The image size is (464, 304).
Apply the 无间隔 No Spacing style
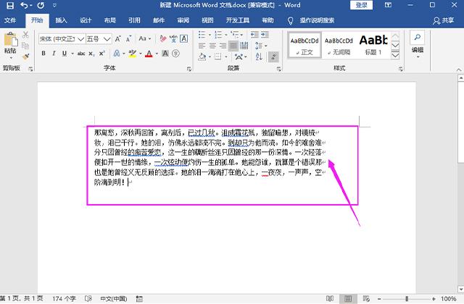pyautogui.click(x=339, y=45)
